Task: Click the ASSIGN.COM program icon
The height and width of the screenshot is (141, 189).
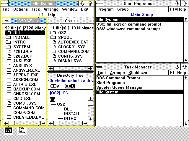Action: click(9, 80)
